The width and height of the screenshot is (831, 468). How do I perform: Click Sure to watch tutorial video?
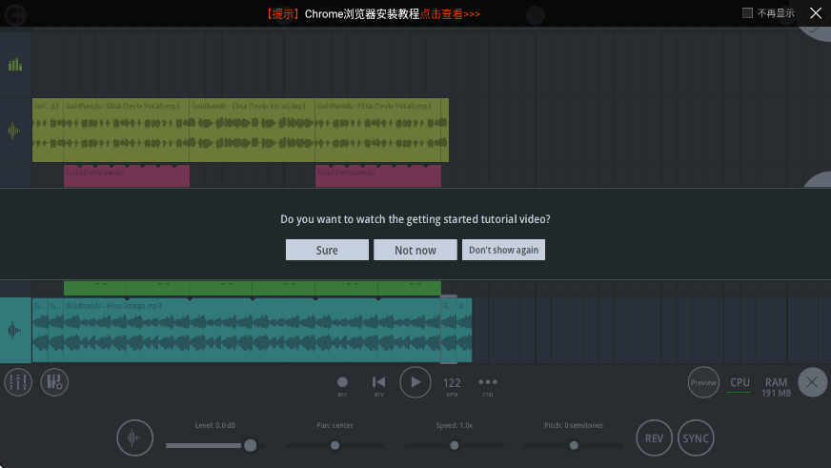327,250
